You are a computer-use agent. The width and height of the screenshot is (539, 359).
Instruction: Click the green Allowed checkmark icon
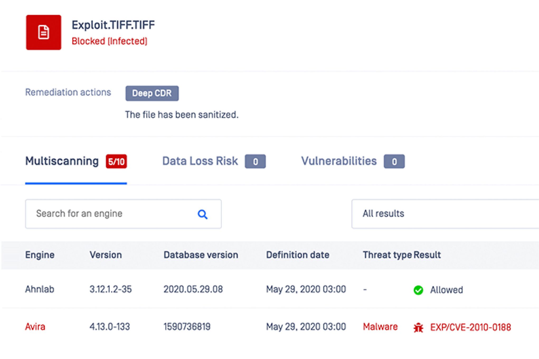(418, 290)
